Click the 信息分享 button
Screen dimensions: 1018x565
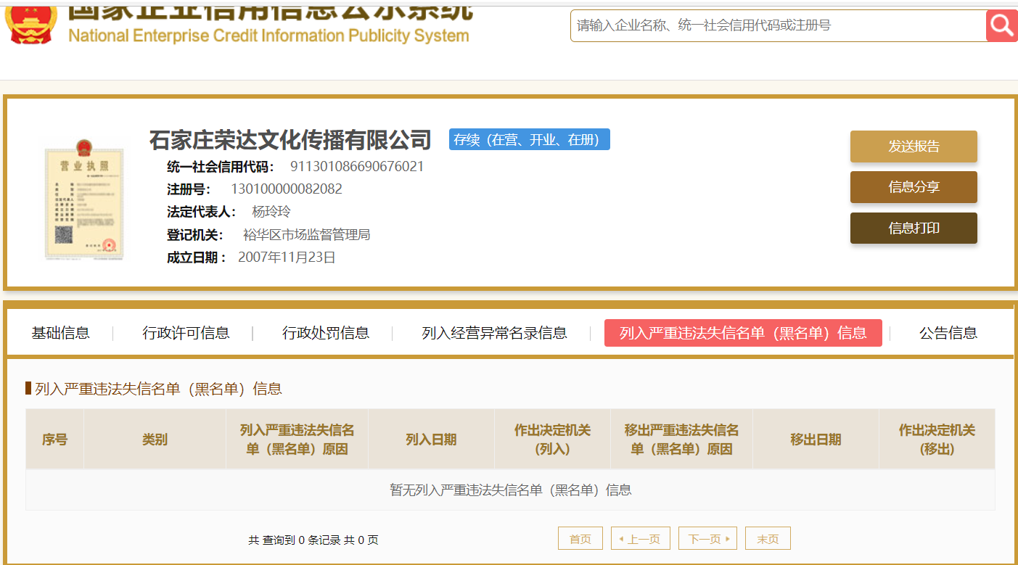(x=914, y=187)
